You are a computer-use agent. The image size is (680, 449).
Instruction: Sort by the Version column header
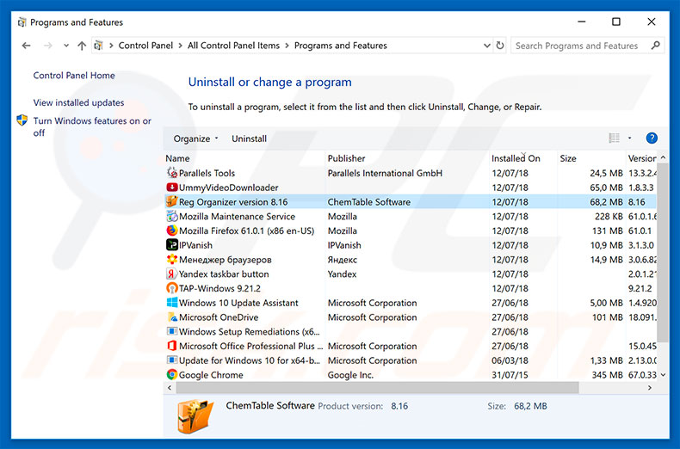[x=641, y=158]
